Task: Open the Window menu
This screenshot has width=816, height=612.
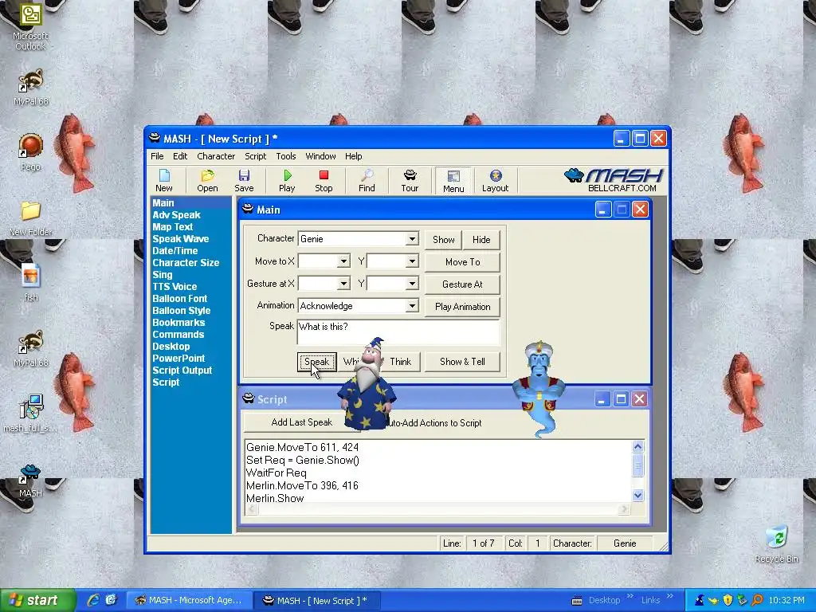Action: [x=320, y=156]
